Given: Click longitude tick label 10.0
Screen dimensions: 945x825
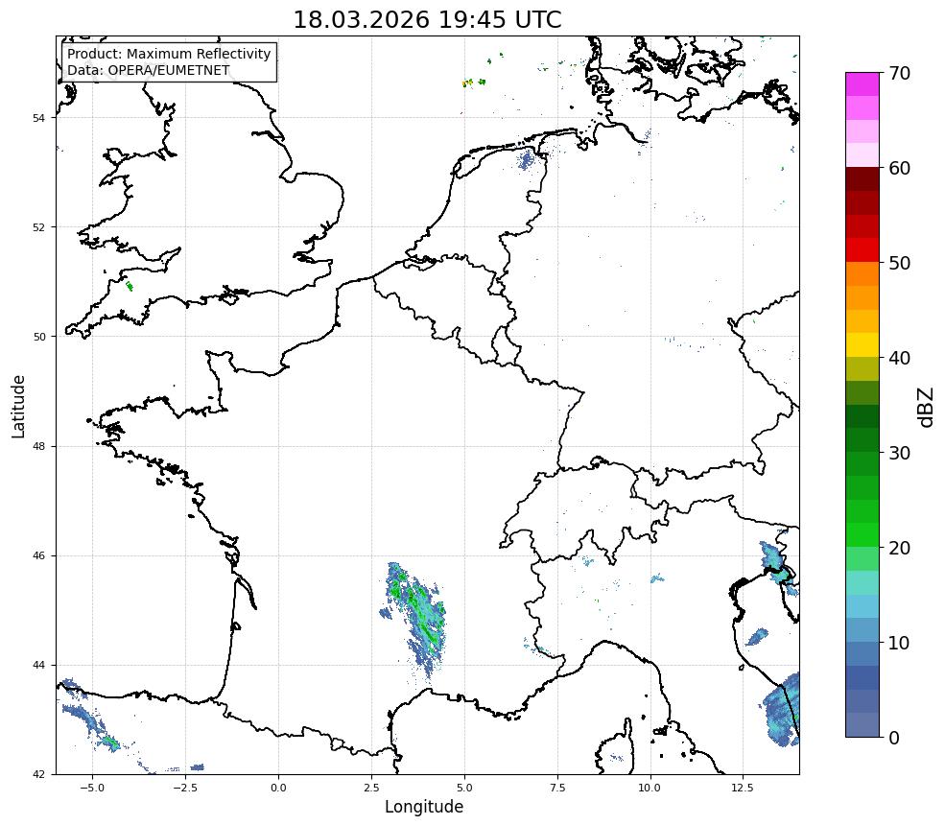Looking at the screenshot, I should point(650,788).
